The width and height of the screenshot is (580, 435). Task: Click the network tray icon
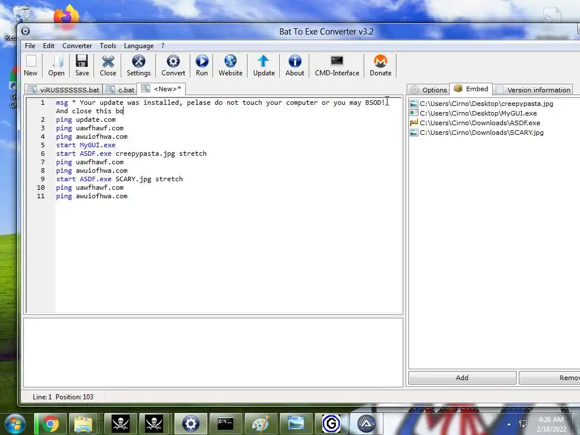coord(523,424)
